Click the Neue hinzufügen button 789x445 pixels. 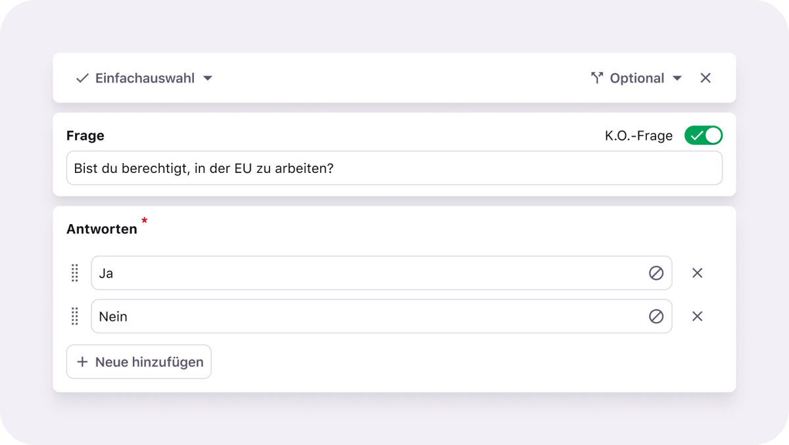click(139, 362)
